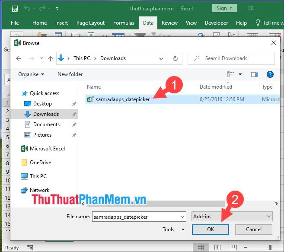Open the change view dropdown
Screen dimensions: 284x252
[x=240, y=74]
